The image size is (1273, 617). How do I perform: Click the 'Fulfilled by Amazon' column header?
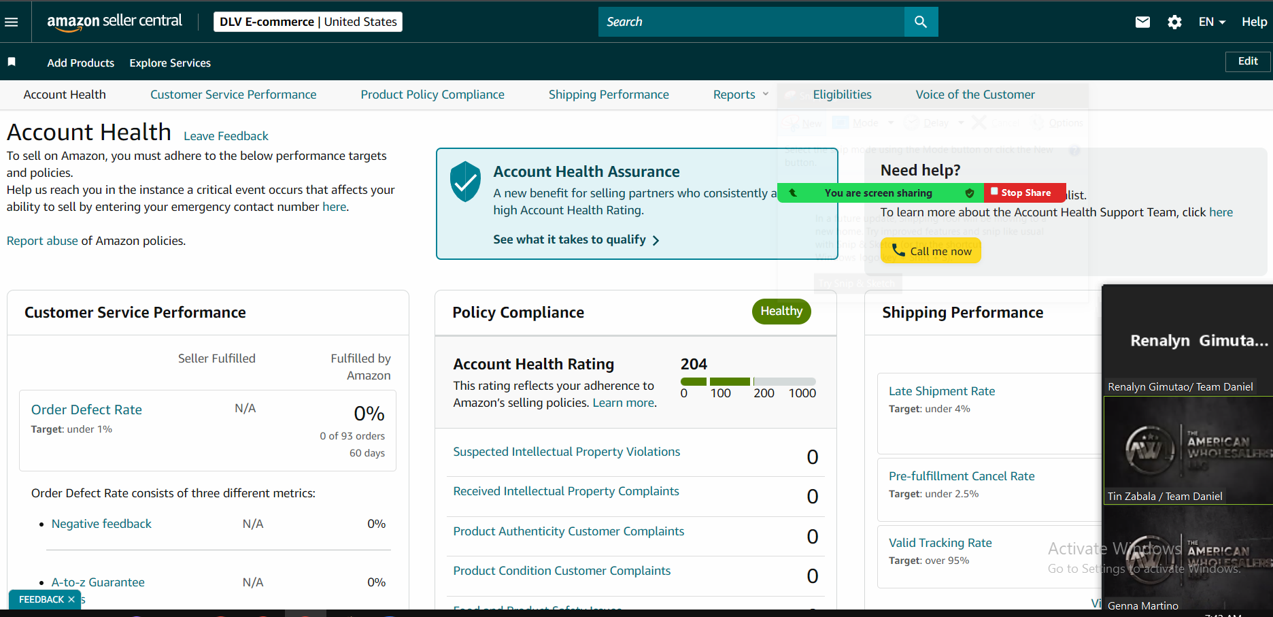click(x=360, y=367)
